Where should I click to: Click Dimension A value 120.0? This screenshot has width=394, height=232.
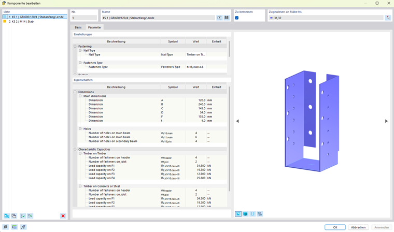(196, 100)
